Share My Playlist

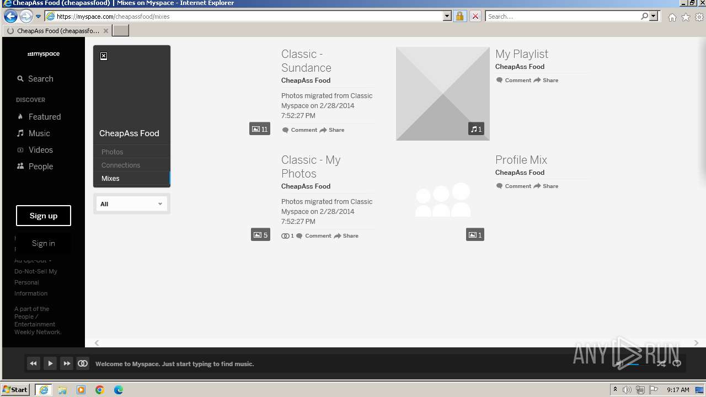546,81
